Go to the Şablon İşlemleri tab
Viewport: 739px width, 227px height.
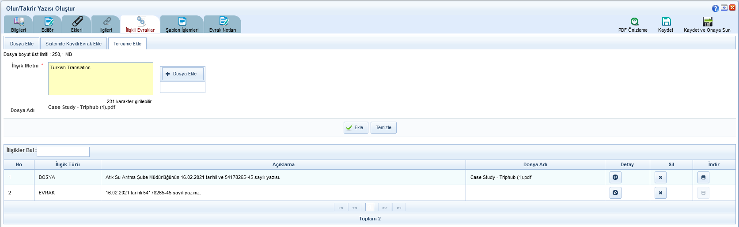click(x=182, y=25)
